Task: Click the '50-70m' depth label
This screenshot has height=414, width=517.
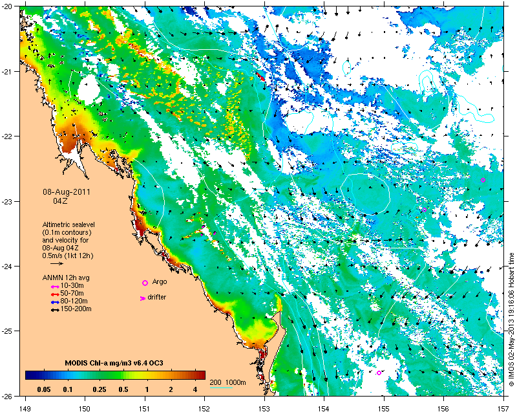Action: click(x=72, y=294)
